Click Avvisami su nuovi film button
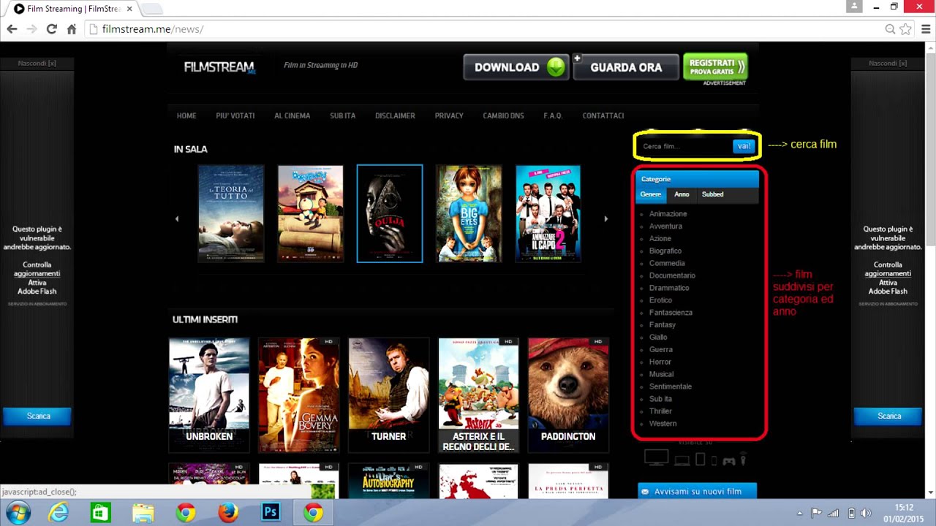The image size is (936, 526). click(697, 492)
